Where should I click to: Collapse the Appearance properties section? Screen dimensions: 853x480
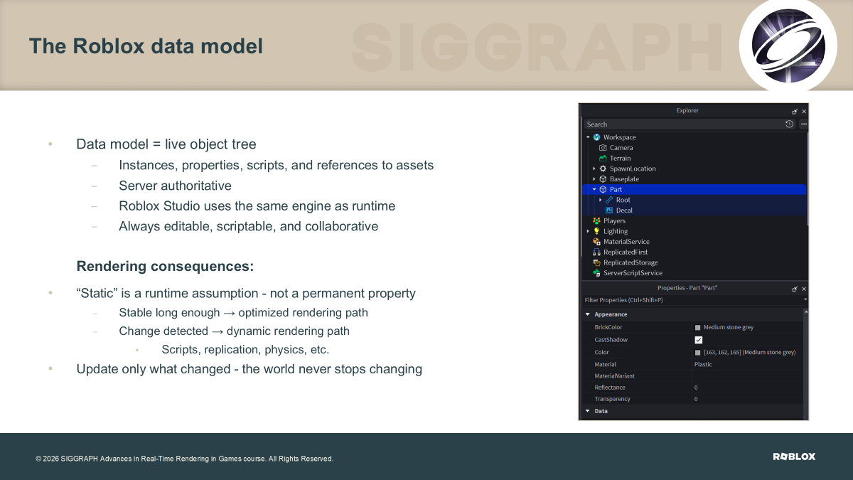click(588, 314)
